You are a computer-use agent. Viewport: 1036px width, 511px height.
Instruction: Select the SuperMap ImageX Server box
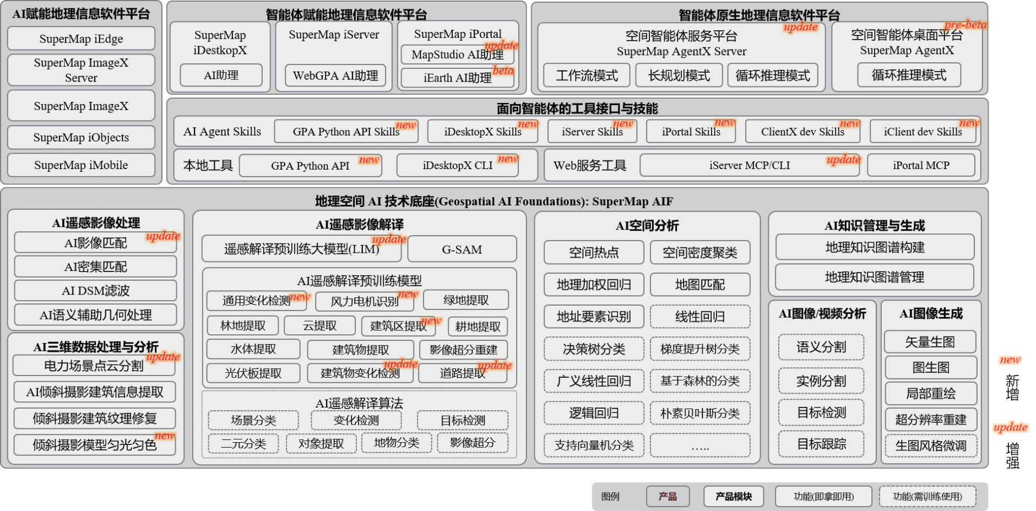click(81, 70)
